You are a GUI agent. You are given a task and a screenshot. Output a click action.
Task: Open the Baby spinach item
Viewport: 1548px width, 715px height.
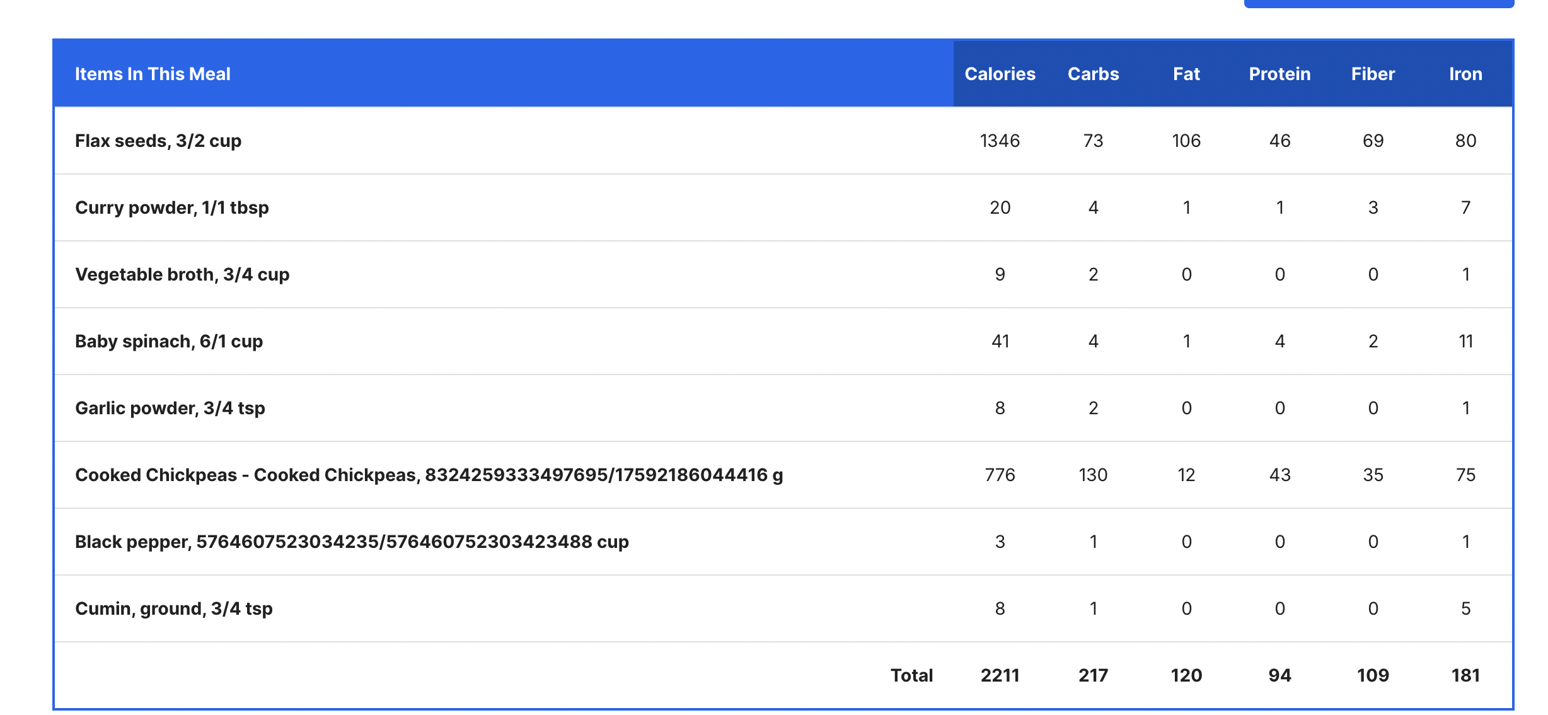169,341
